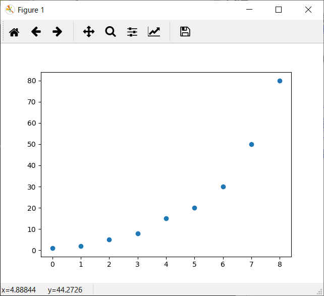This screenshot has height=296, width=324.
Task: Click the x-axis tick label 4
Action: [166, 264]
